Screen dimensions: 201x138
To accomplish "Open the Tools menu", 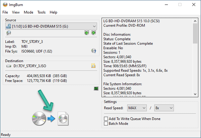I will (42, 12).
